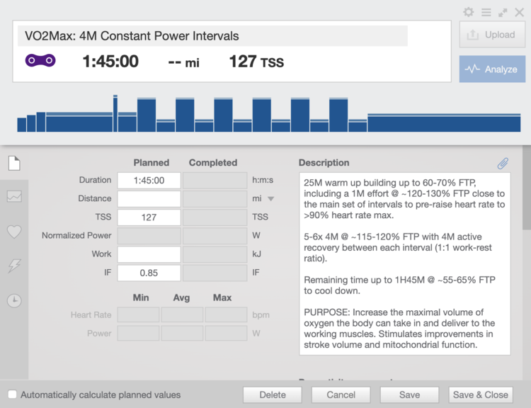Click the last 4M interval bar in graph
Image resolution: width=531 pixels, height=408 pixels.
point(338,115)
